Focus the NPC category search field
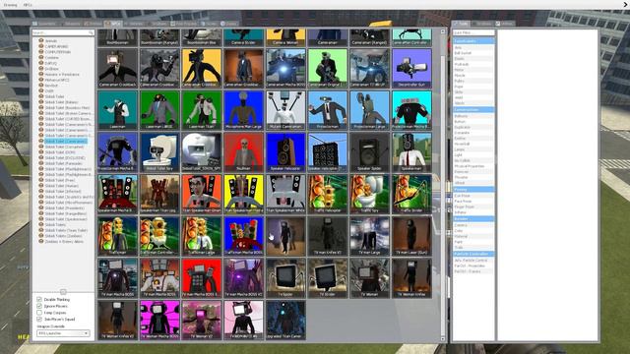Screen dimensions: 630x354 (63, 32)
